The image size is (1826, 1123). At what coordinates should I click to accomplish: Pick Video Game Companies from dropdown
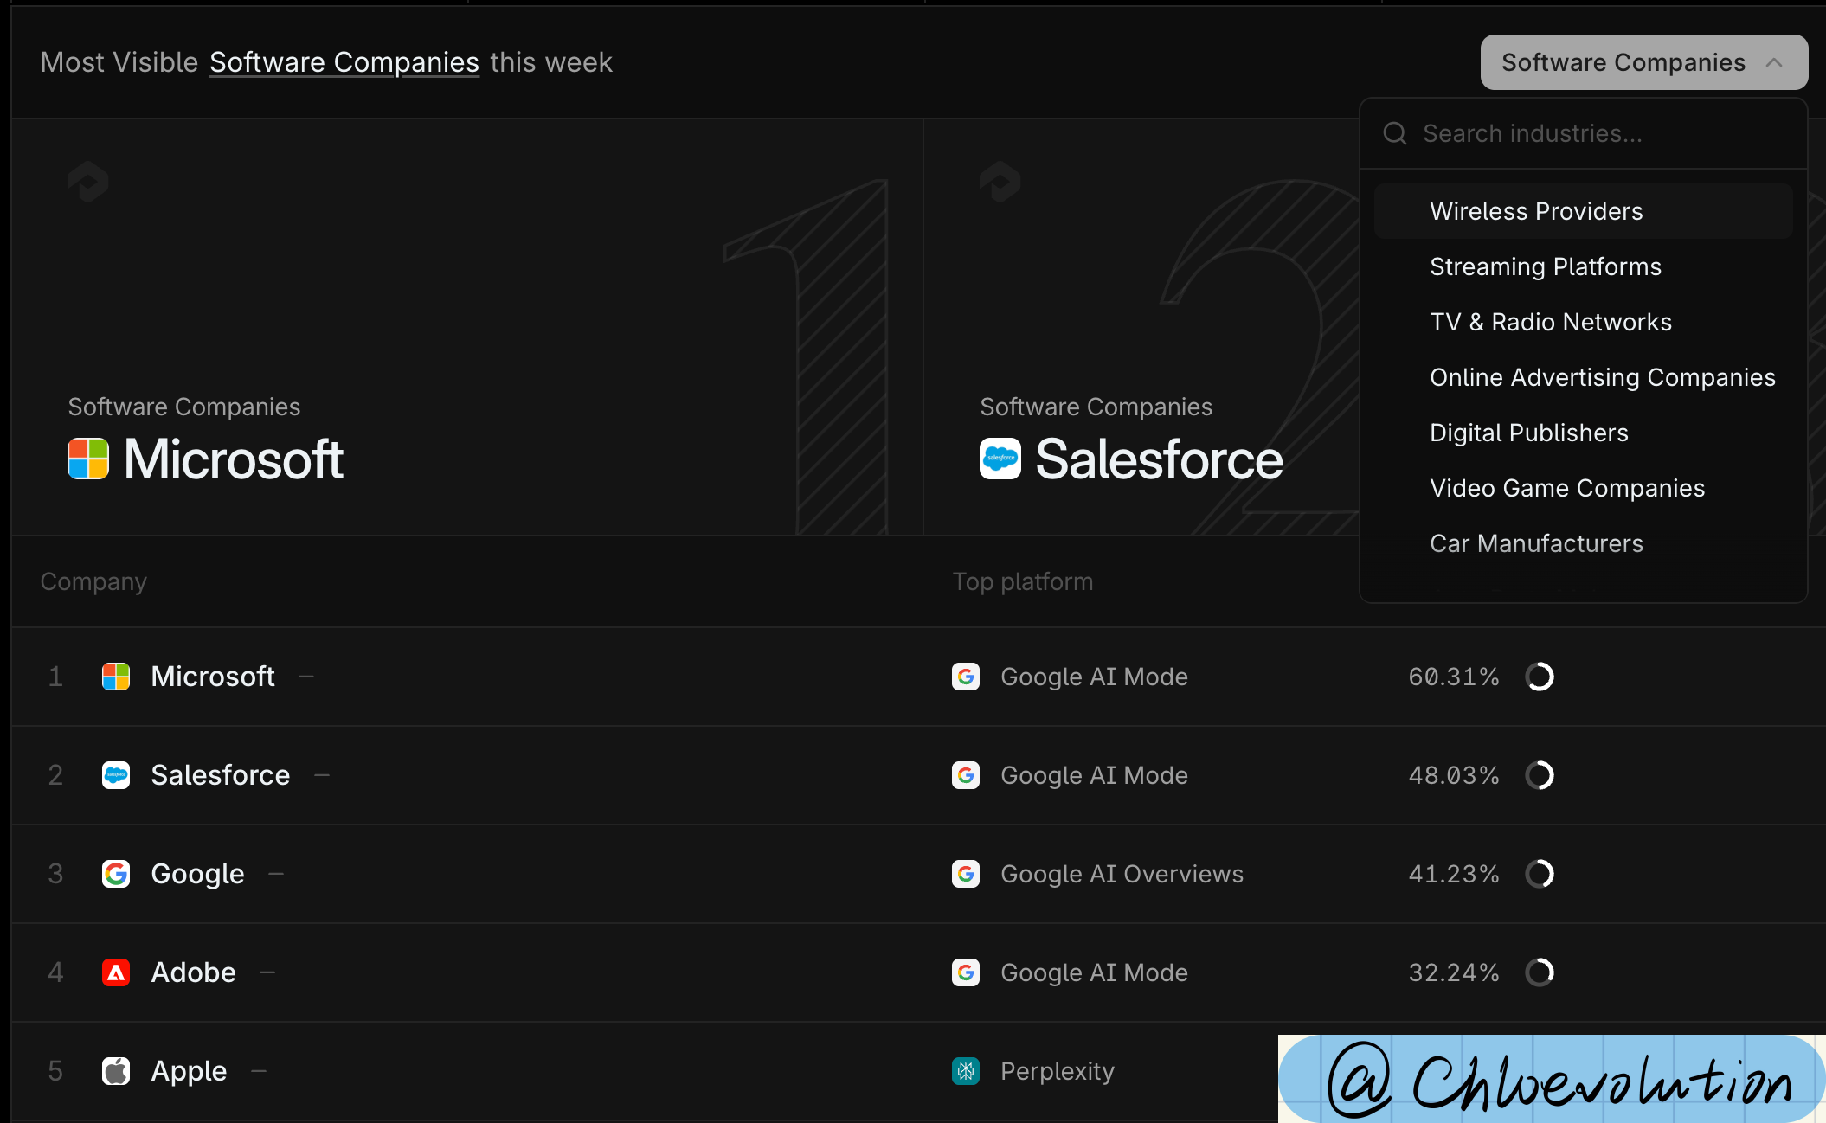point(1567,488)
